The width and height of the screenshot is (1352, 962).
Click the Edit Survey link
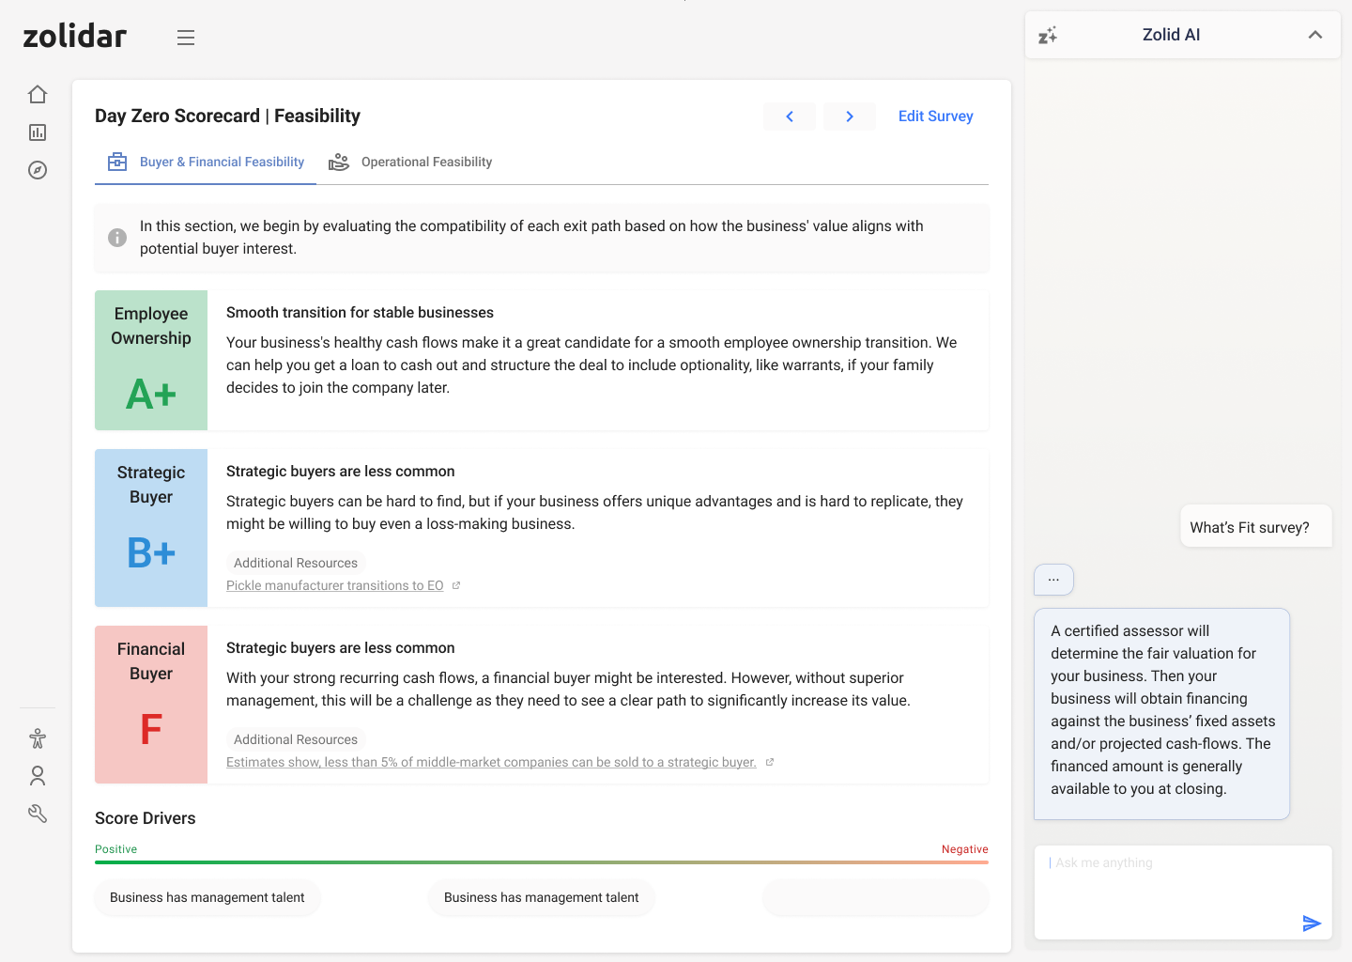click(x=935, y=116)
